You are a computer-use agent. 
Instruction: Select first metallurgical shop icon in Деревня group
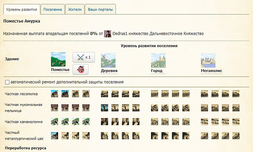pyautogui.click(x=104, y=135)
